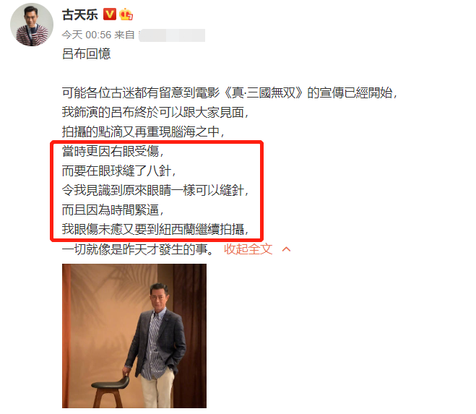
Task: Click the upward chevron beside 收起全文
Action: pos(286,249)
